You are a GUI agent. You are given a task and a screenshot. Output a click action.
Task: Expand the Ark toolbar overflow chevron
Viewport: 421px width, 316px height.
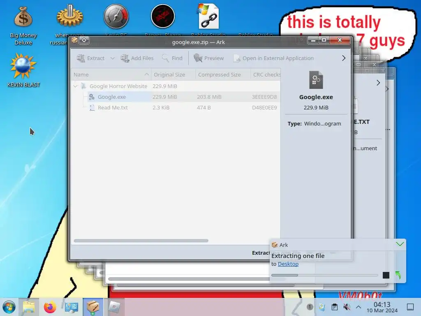[x=344, y=58]
